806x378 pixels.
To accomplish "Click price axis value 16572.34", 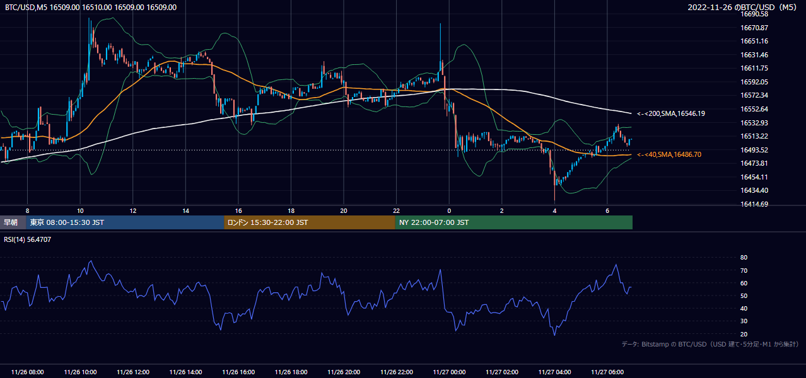I will (755, 95).
